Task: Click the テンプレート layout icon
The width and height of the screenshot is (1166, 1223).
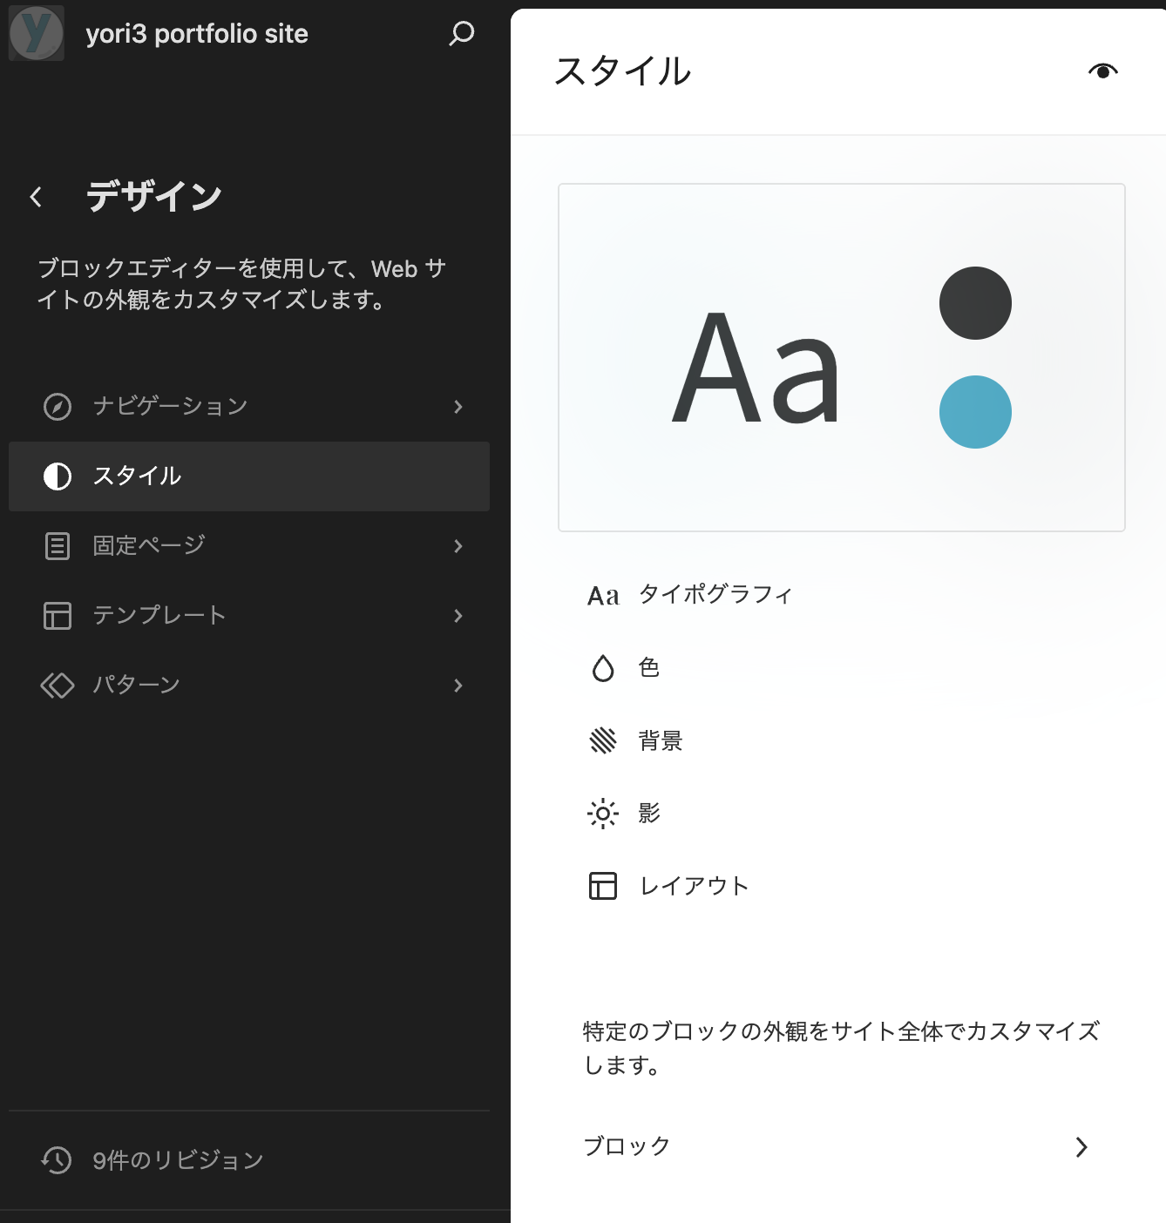Action: tap(58, 616)
